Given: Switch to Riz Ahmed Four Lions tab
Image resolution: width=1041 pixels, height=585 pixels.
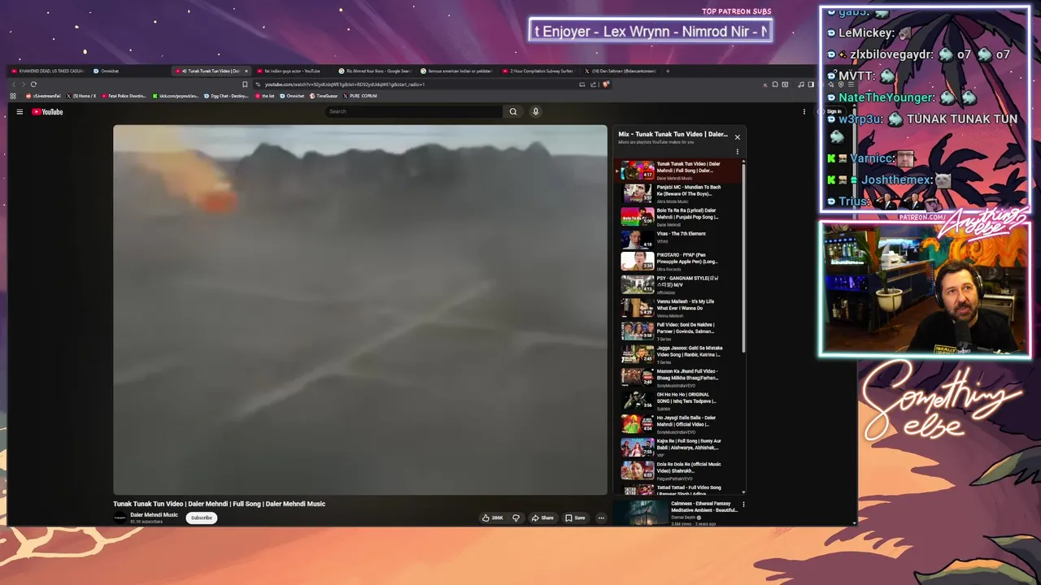Looking at the screenshot, I should pyautogui.click(x=374, y=71).
